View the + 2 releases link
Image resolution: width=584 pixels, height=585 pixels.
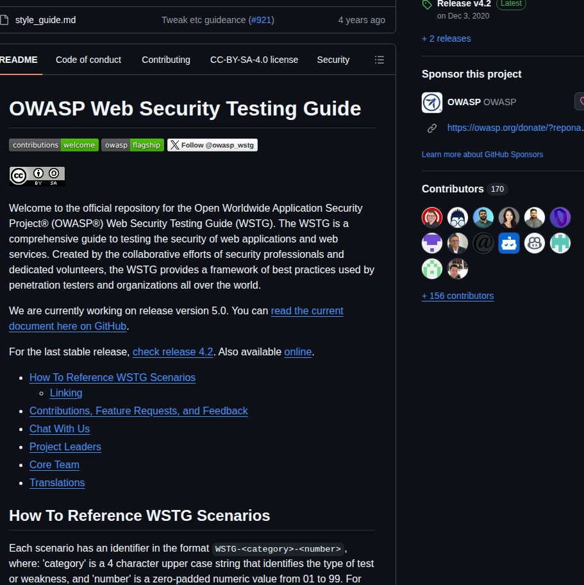tap(446, 38)
